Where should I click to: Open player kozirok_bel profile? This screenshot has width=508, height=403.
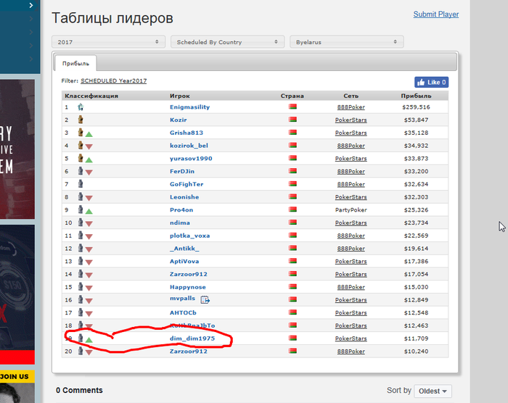click(189, 146)
